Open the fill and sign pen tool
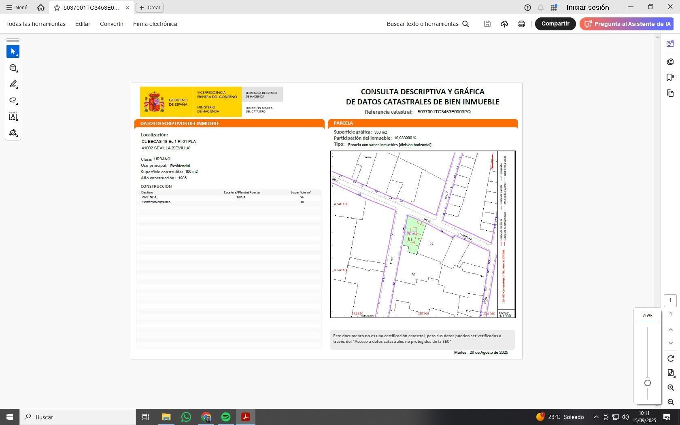The image size is (680, 425). [x=13, y=133]
